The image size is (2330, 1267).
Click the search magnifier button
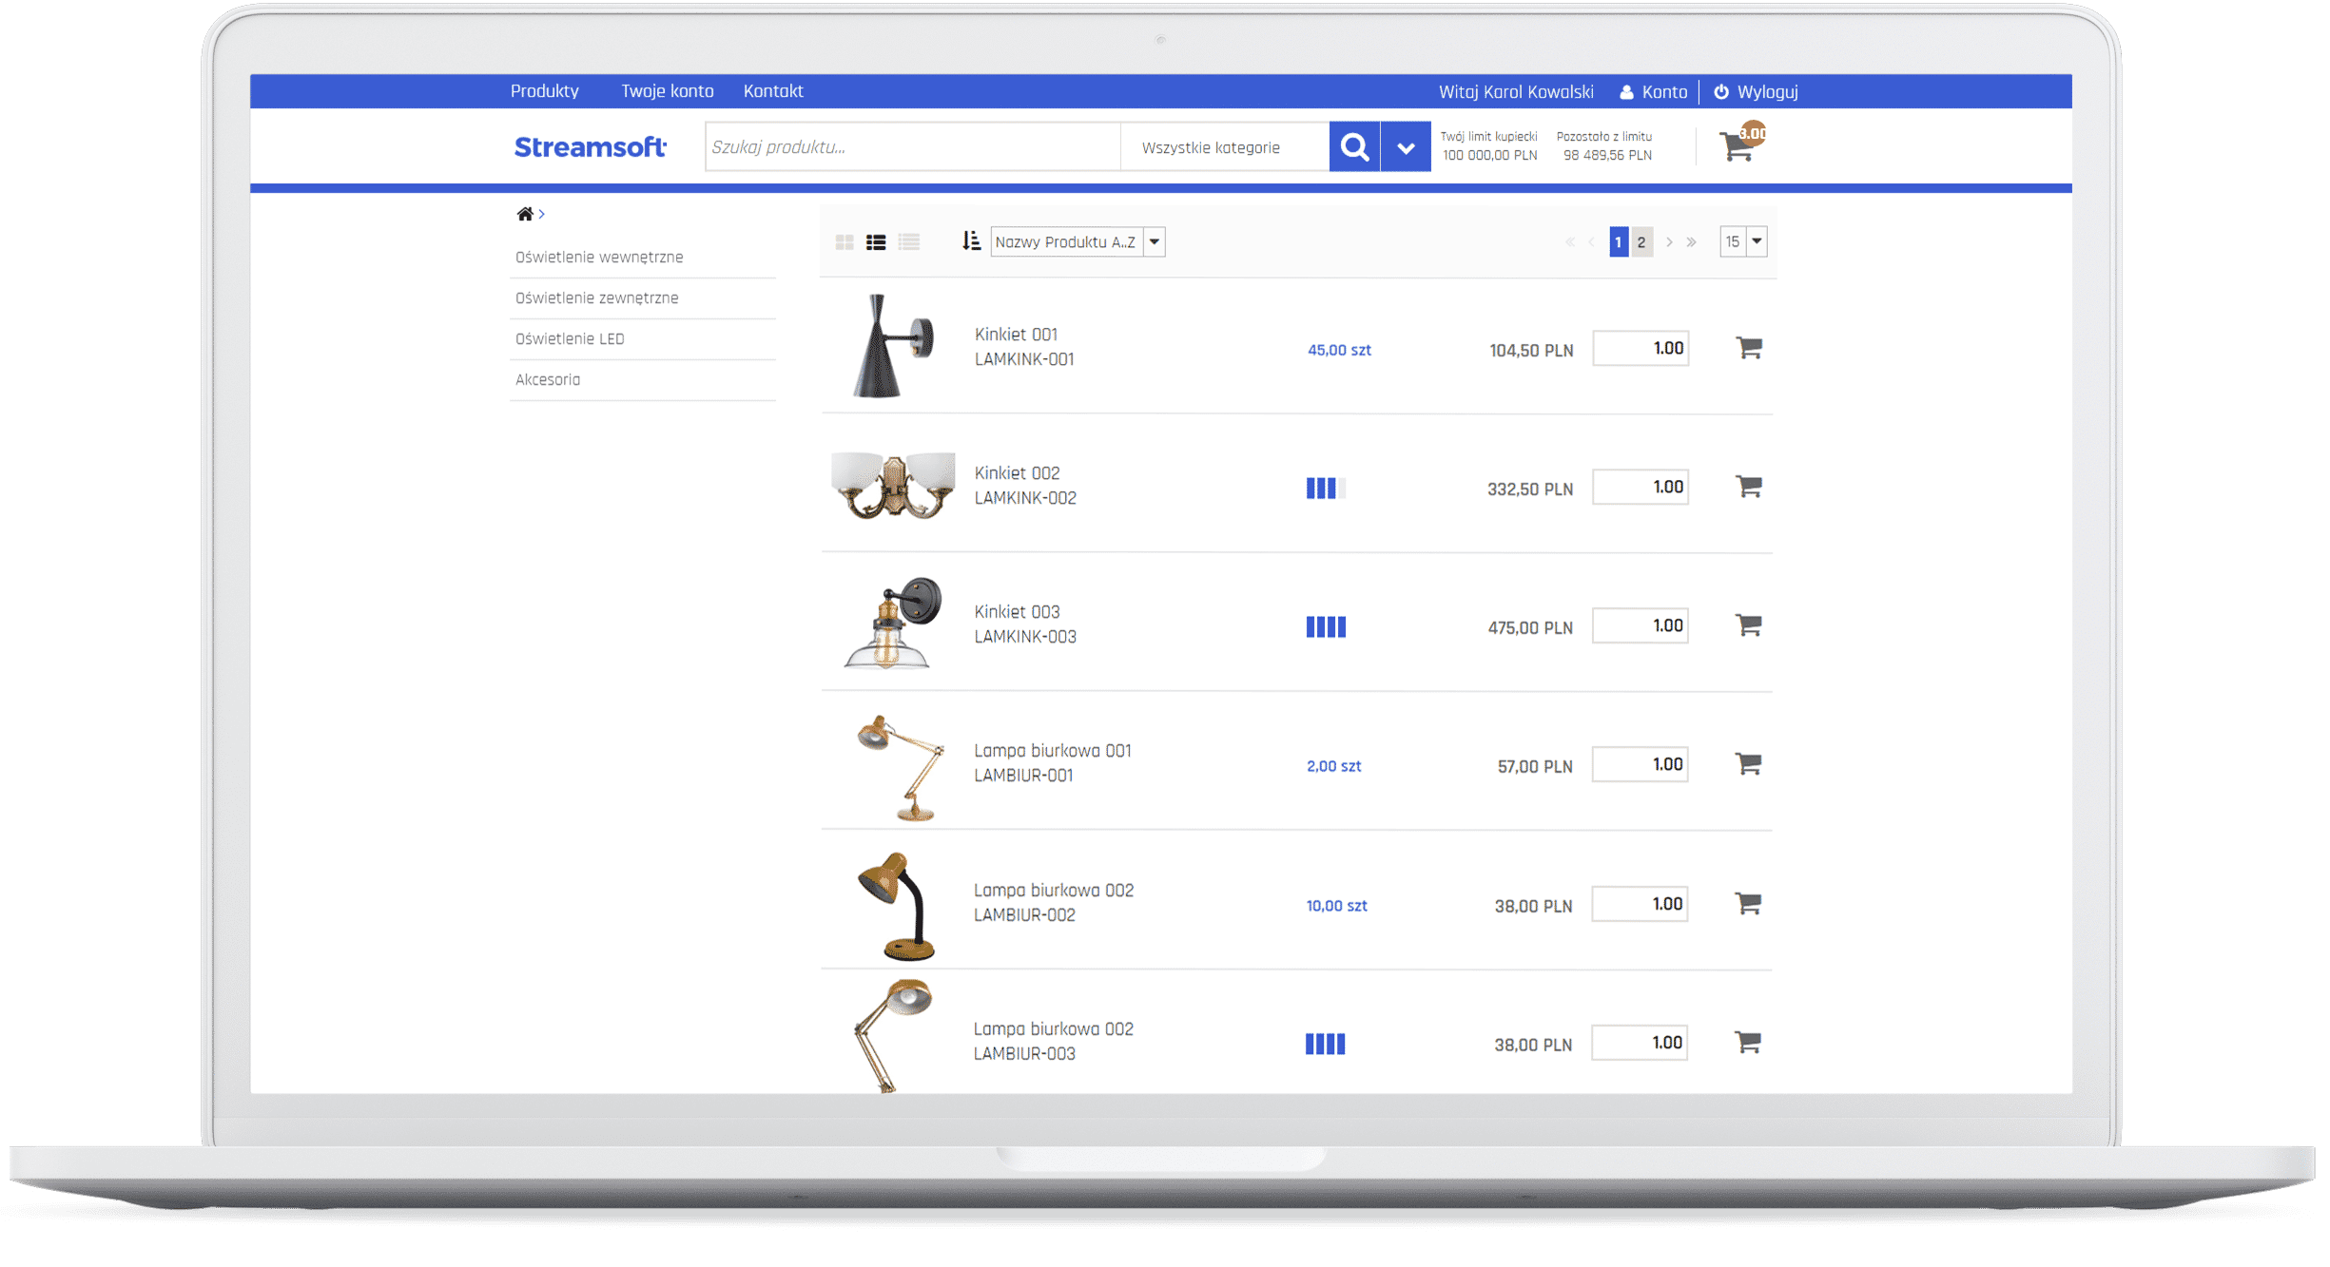point(1353,146)
